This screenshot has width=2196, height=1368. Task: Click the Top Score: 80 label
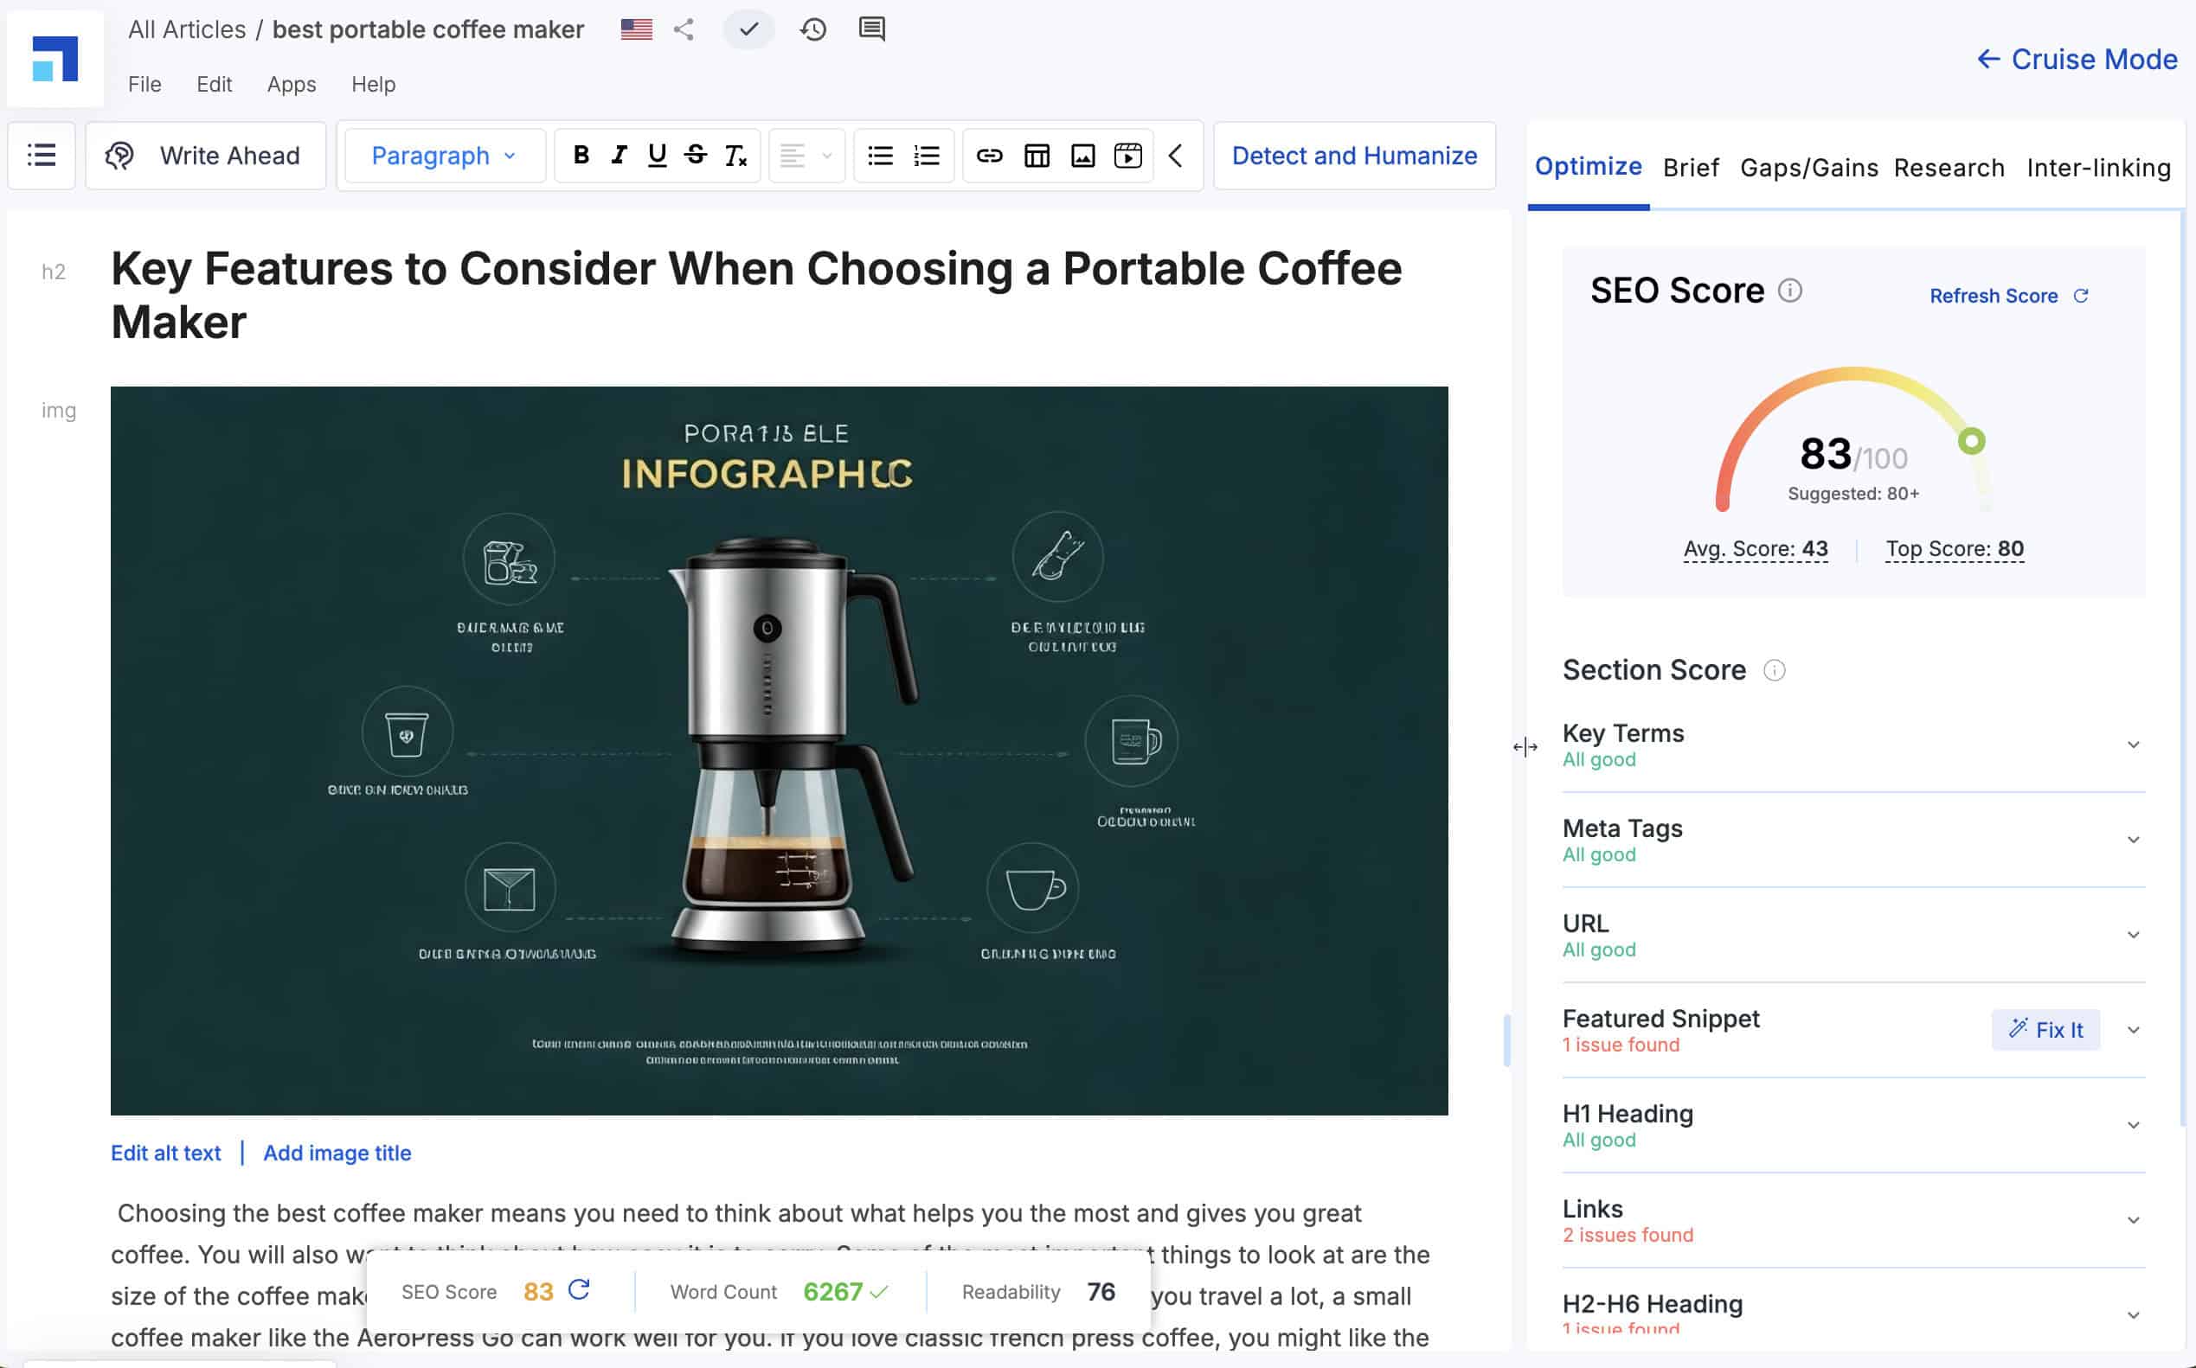[x=1955, y=549]
